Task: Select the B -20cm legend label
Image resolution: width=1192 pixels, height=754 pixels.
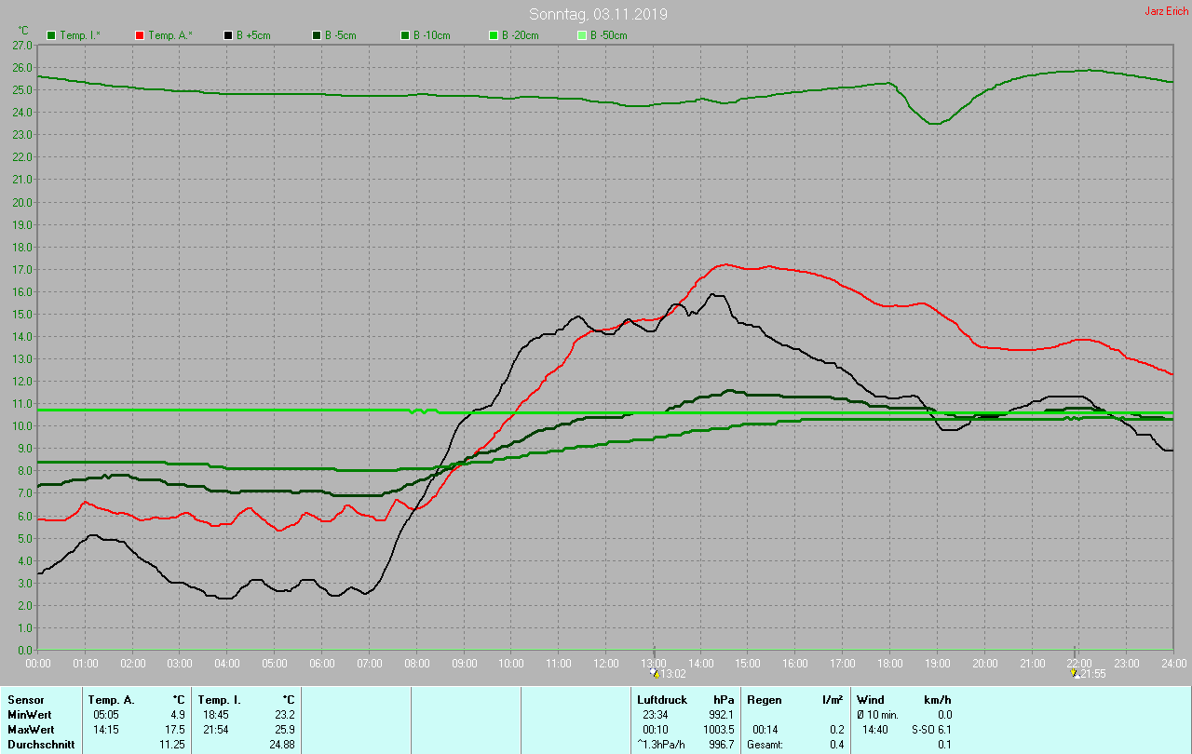Action: tap(520, 35)
